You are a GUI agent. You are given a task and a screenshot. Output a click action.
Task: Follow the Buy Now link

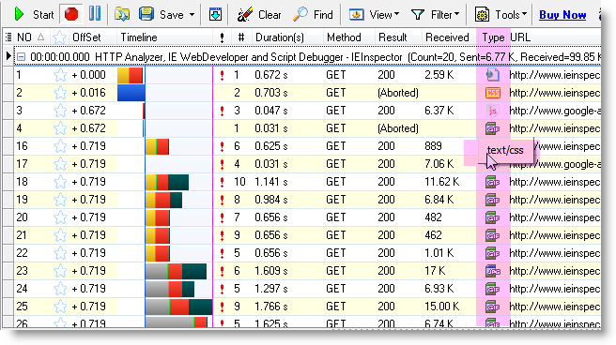[x=562, y=15]
